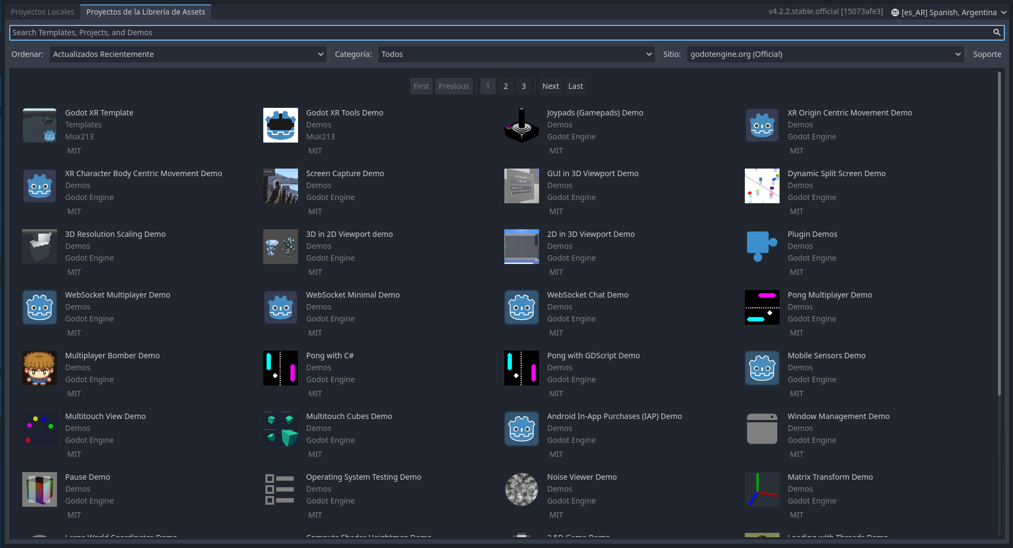This screenshot has width=1013, height=548.
Task: Click WebSocket Minimal Demo Godot icon
Action: (x=281, y=307)
